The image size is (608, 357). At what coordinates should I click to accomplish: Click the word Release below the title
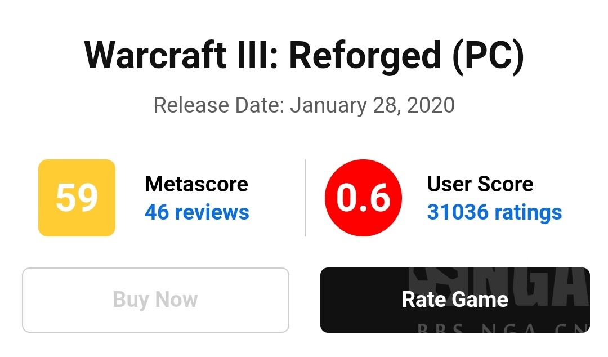tap(191, 105)
